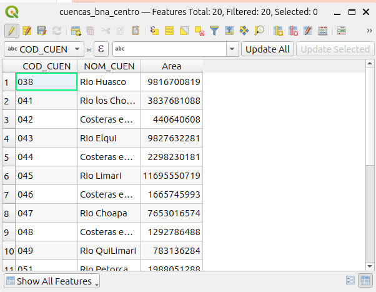Click the add feature icon

pyautogui.click(x=76, y=30)
